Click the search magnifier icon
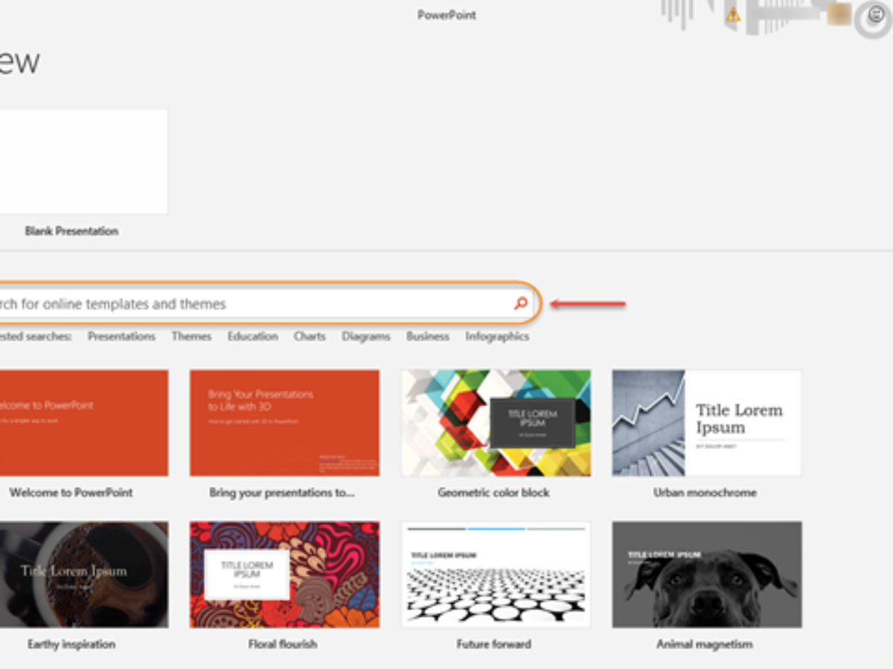893x669 pixels. (x=521, y=303)
